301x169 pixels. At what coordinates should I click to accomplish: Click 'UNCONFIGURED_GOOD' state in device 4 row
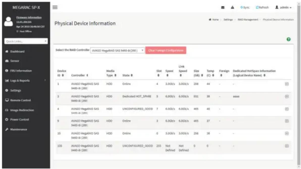click(x=138, y=109)
